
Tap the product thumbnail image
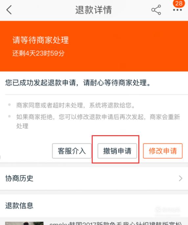coord(24,223)
